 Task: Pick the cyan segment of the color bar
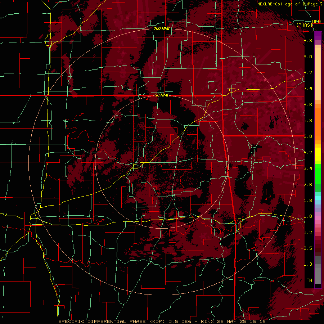pyautogui.click(x=318, y=198)
